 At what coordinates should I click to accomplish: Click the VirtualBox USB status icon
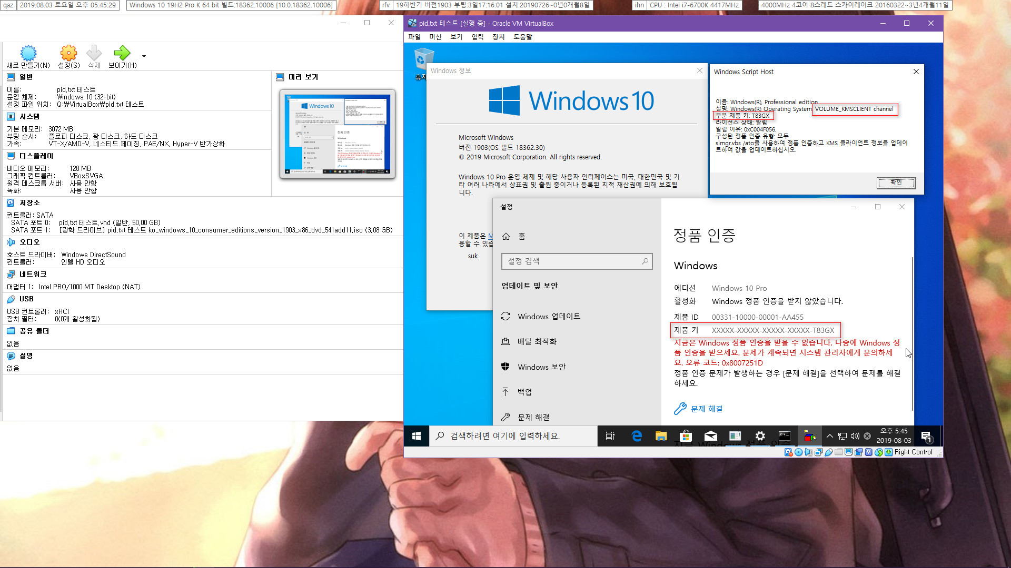829,452
